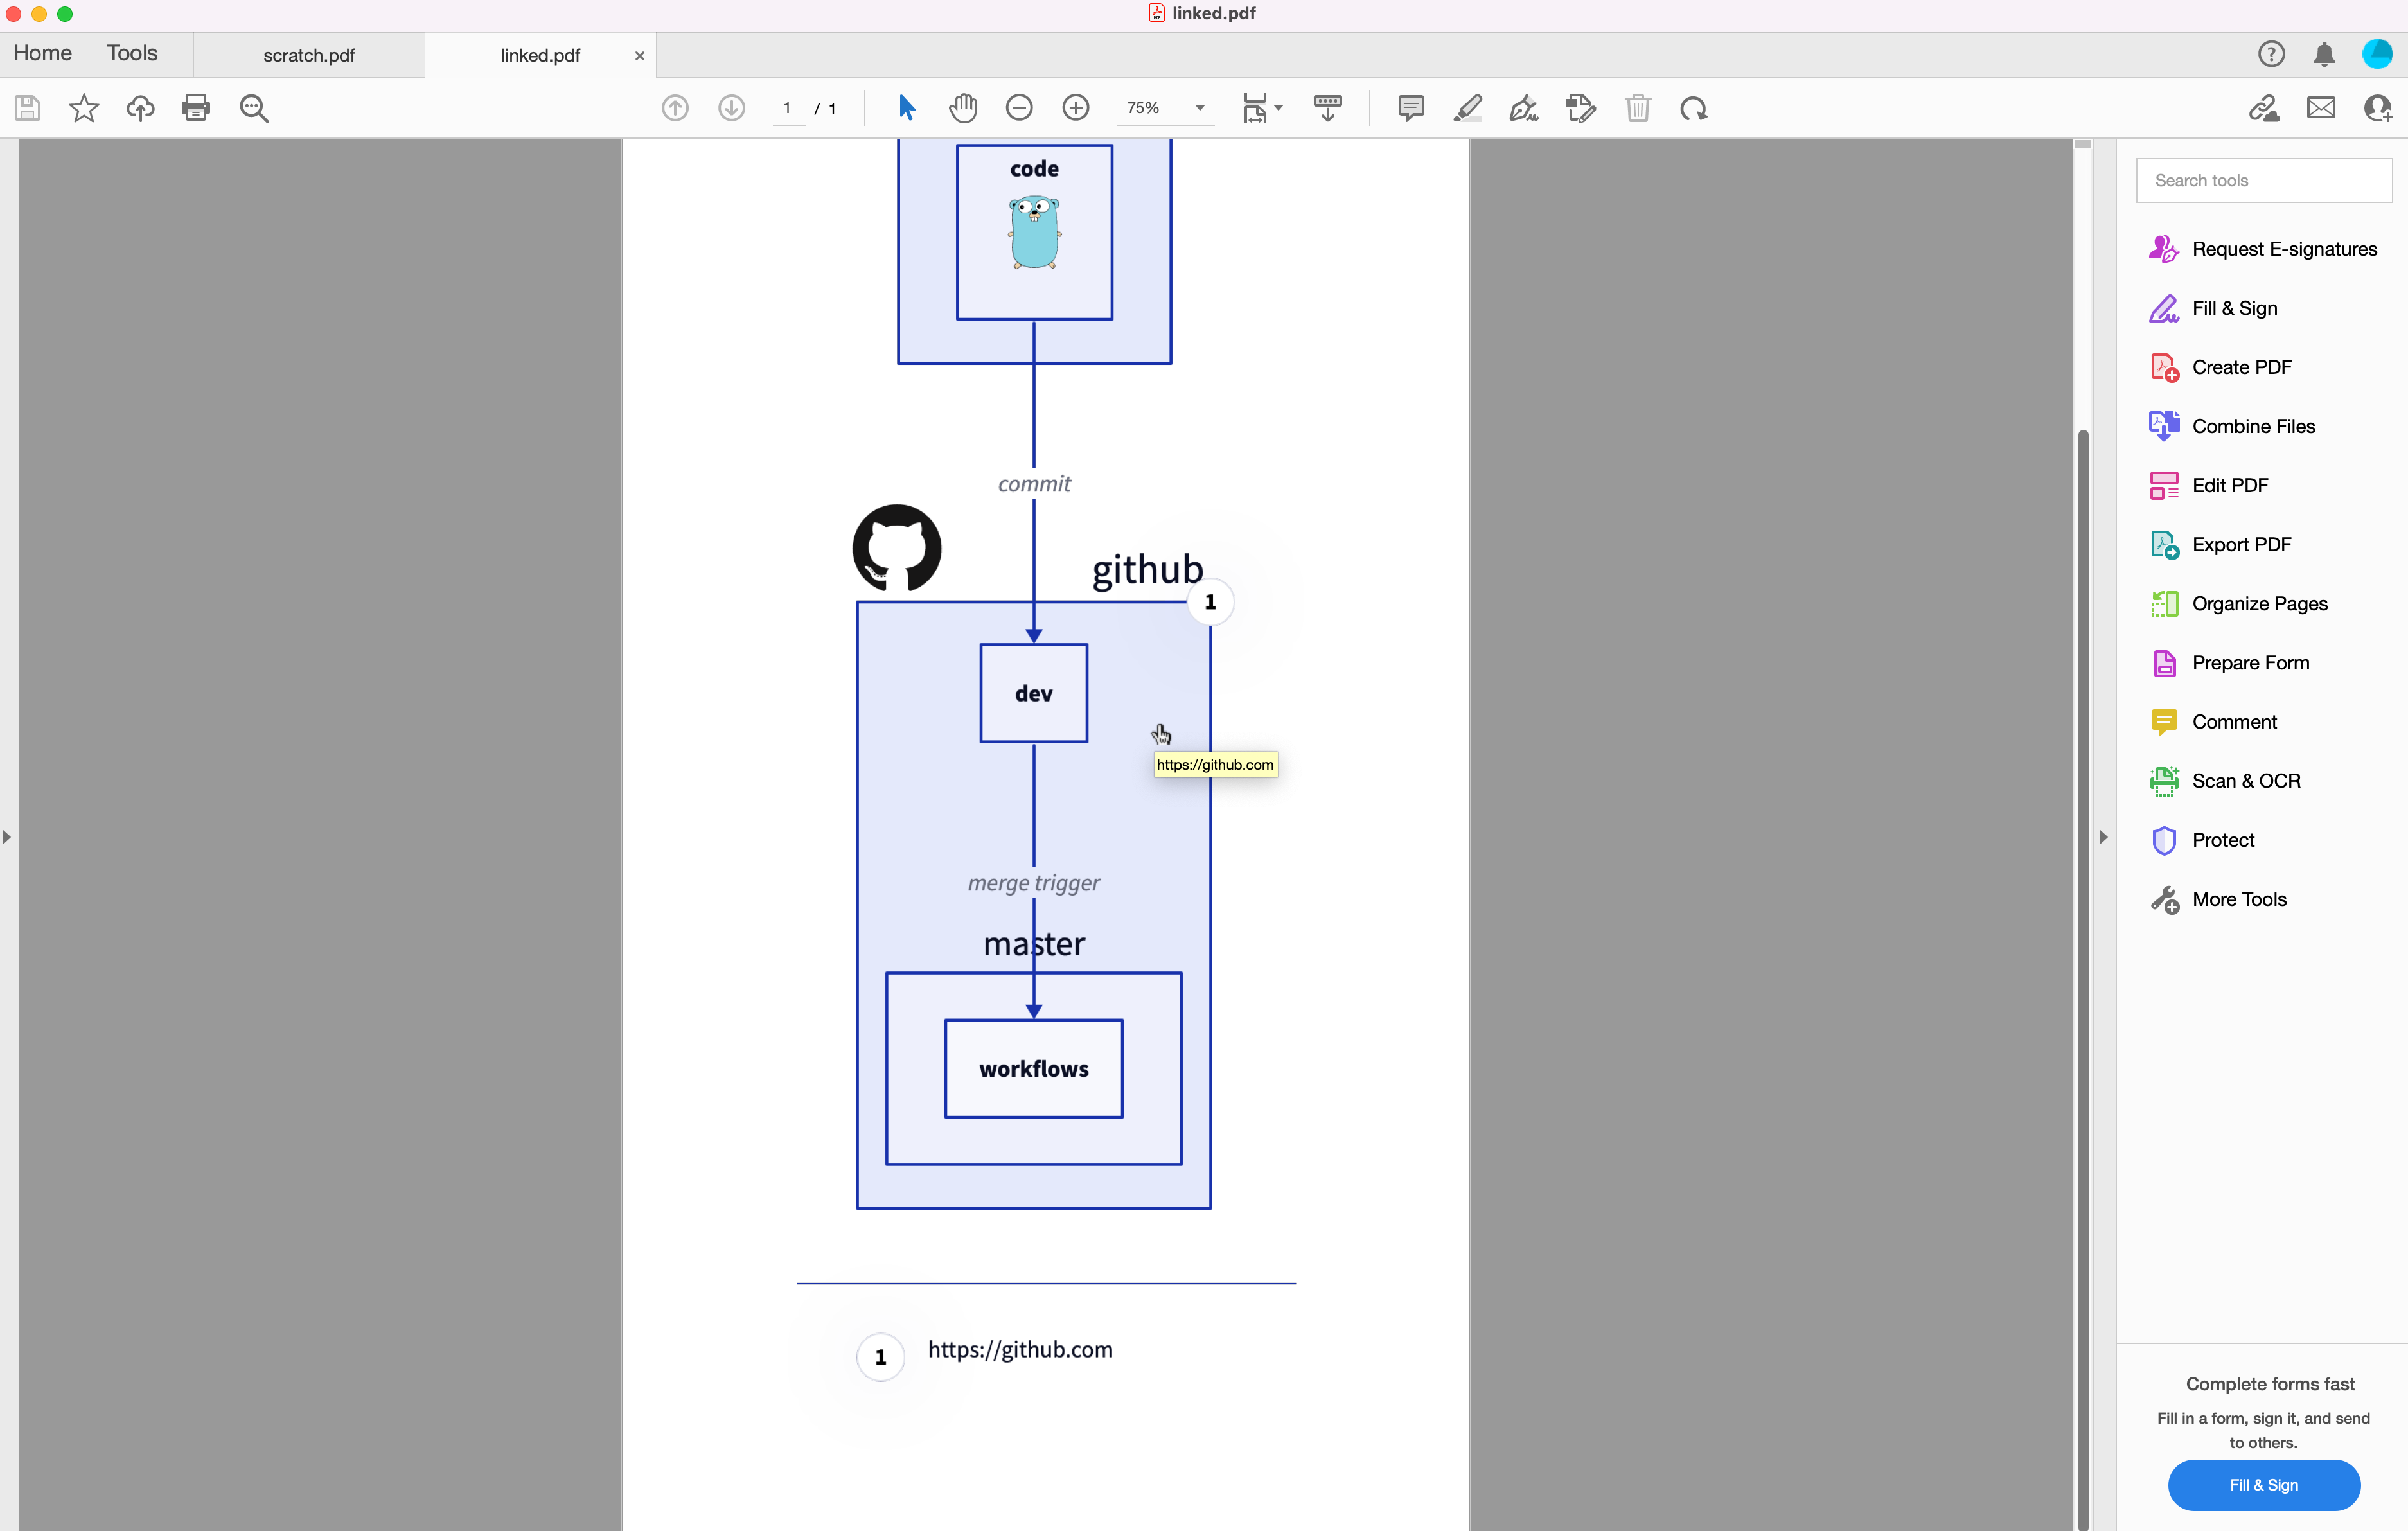Click the footnote marker 1 beside github
Image resolution: width=2408 pixels, height=1531 pixels.
click(x=1210, y=602)
